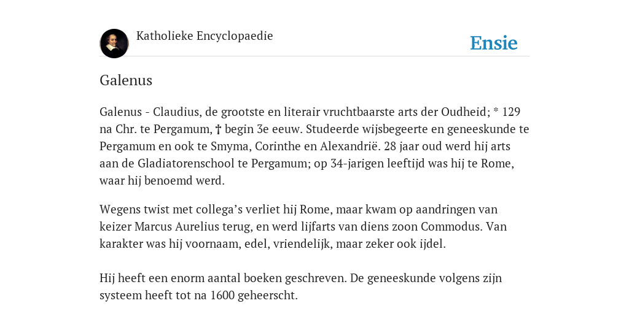Click the round portrait avatar of the author
This screenshot has height=314, width=629.
[x=114, y=44]
